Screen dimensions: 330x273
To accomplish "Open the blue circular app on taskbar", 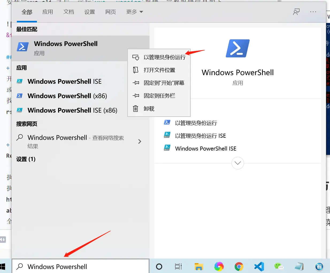I will tap(319, 267).
